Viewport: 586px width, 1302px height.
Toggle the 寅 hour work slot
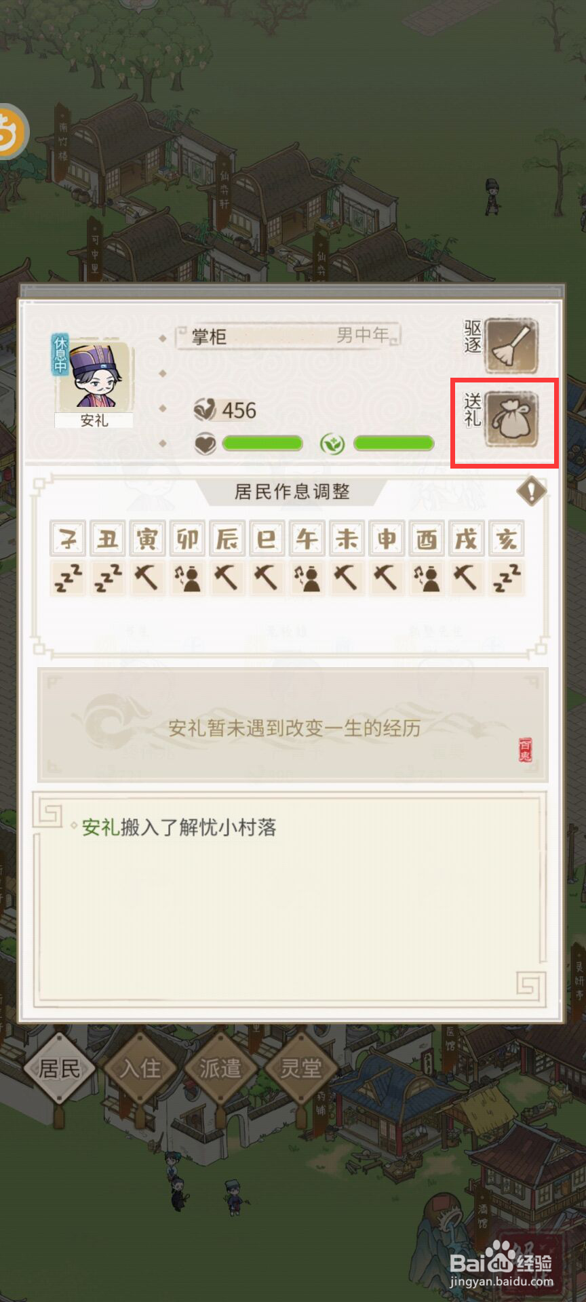pos(147,578)
